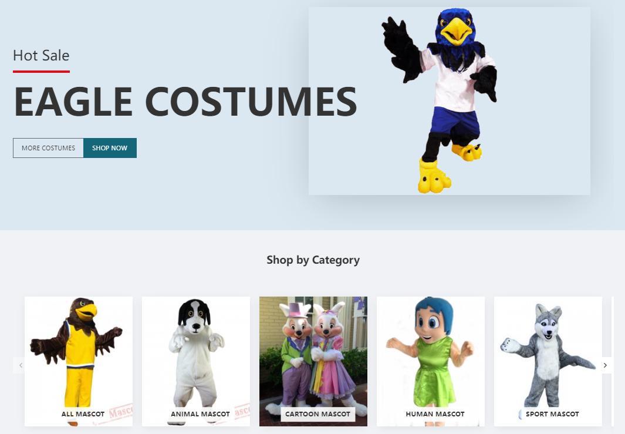Click the Hot Sale text
The width and height of the screenshot is (625, 434).
(x=41, y=55)
